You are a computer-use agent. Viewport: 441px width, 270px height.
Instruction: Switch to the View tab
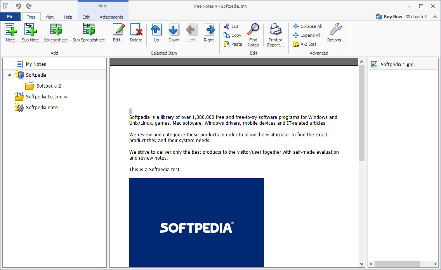pyautogui.click(x=50, y=17)
